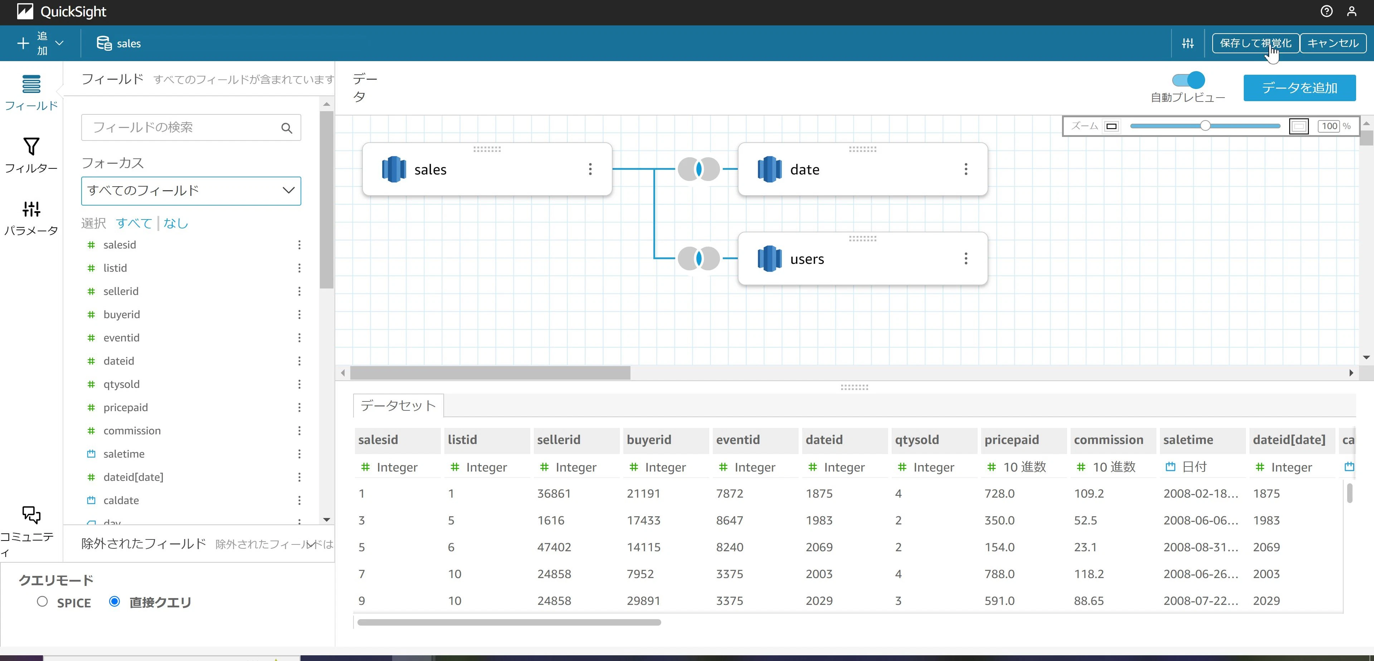
Task: Open the three-dot menu on date table
Action: click(965, 169)
